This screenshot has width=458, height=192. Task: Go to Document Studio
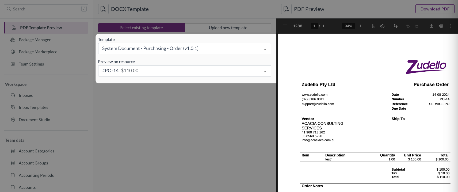point(34,120)
